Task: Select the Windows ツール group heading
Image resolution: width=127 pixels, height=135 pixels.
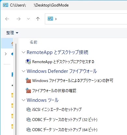Action: pyautogui.click(x=43, y=100)
